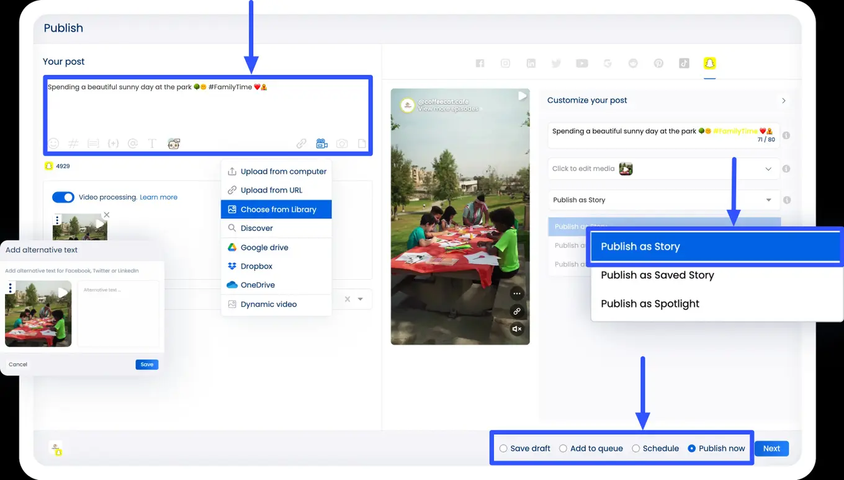
Task: Select the Publish now radio button
Action: click(691, 448)
